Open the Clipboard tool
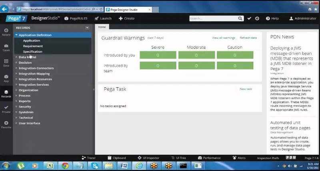This screenshot has height=171, width=320. pos(117,158)
